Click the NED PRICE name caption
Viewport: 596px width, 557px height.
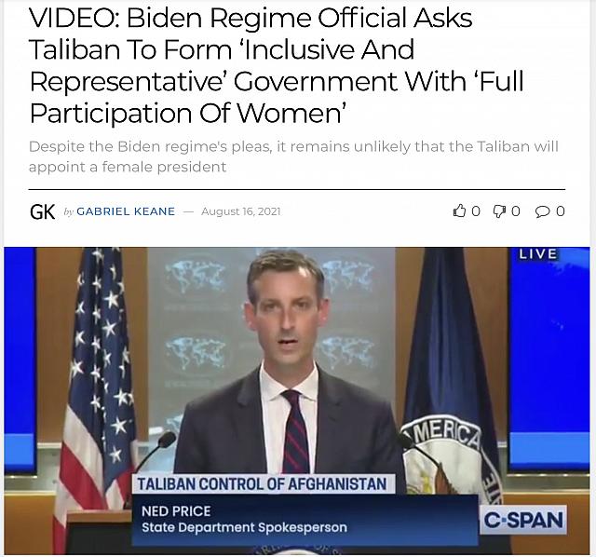click(176, 511)
